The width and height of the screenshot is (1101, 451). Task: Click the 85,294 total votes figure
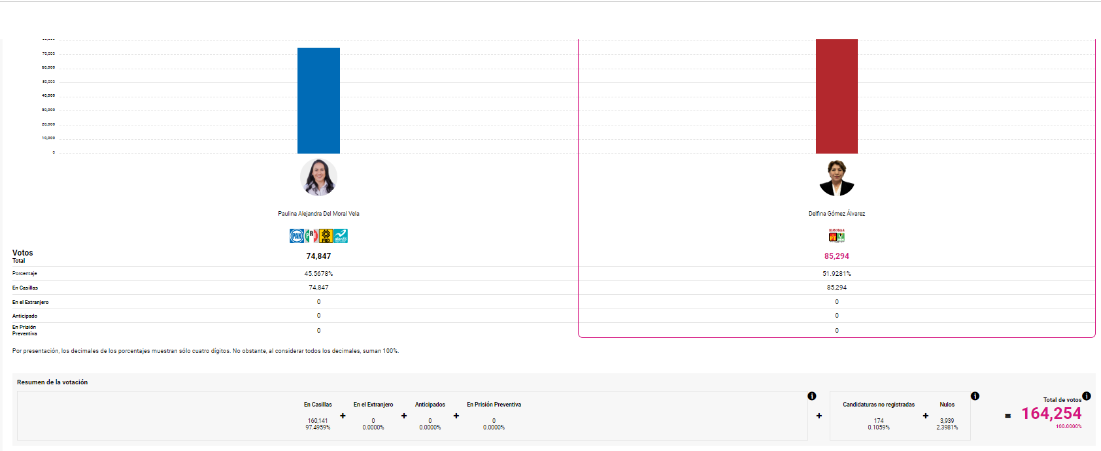tap(836, 256)
